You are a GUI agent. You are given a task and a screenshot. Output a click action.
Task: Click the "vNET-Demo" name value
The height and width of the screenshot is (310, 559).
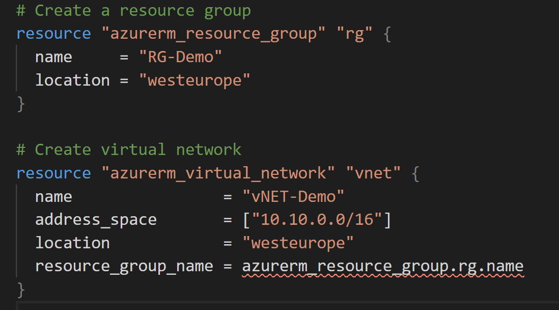tap(293, 196)
